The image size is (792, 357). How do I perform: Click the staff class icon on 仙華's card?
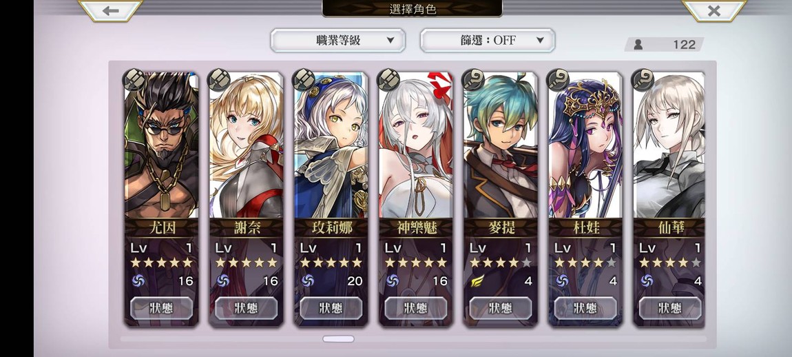tap(644, 79)
